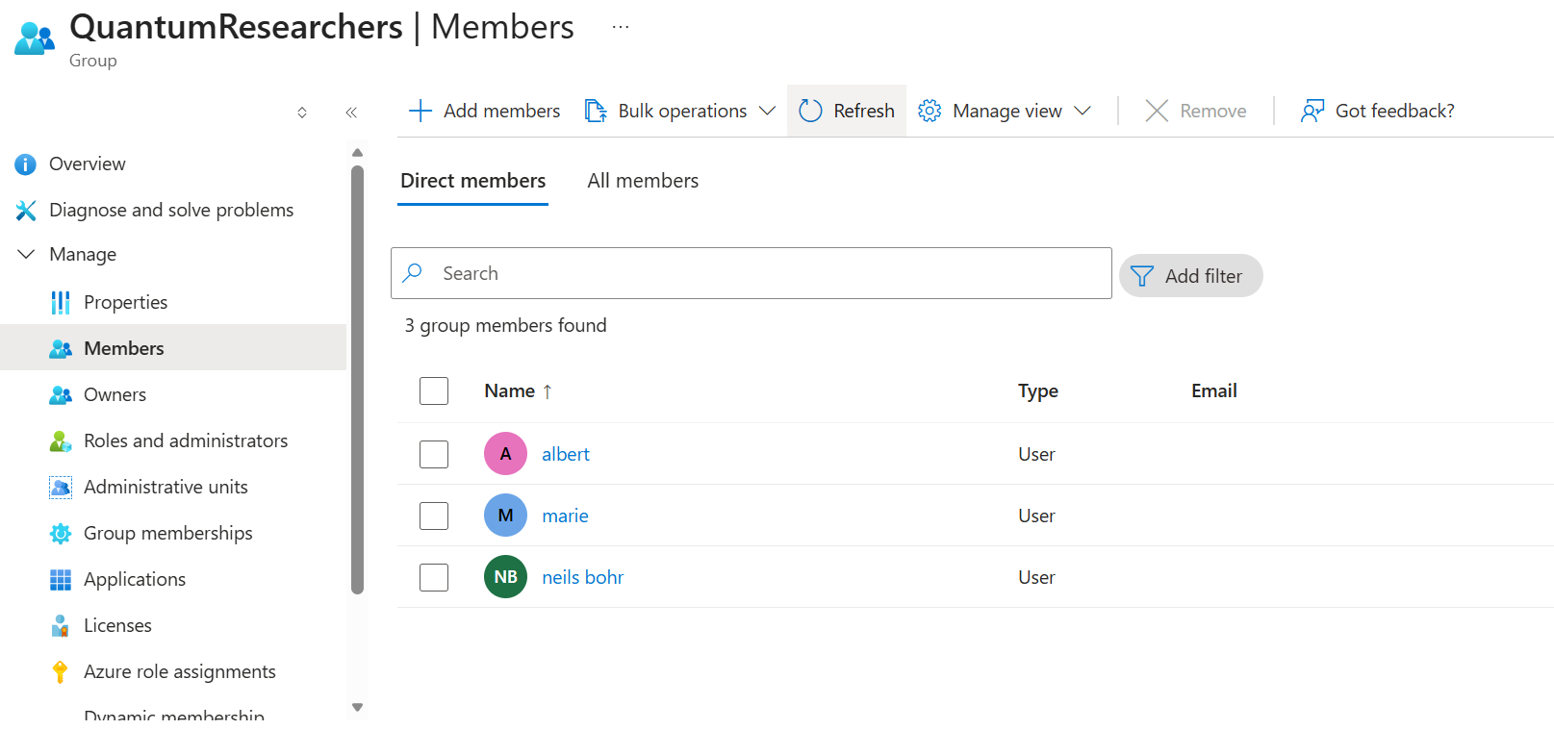
Task: Switch to the All members tab
Action: 643,181
